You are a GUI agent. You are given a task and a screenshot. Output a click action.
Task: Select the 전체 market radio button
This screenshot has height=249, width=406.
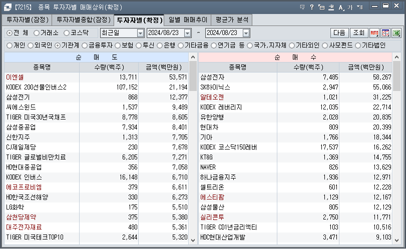(10, 33)
